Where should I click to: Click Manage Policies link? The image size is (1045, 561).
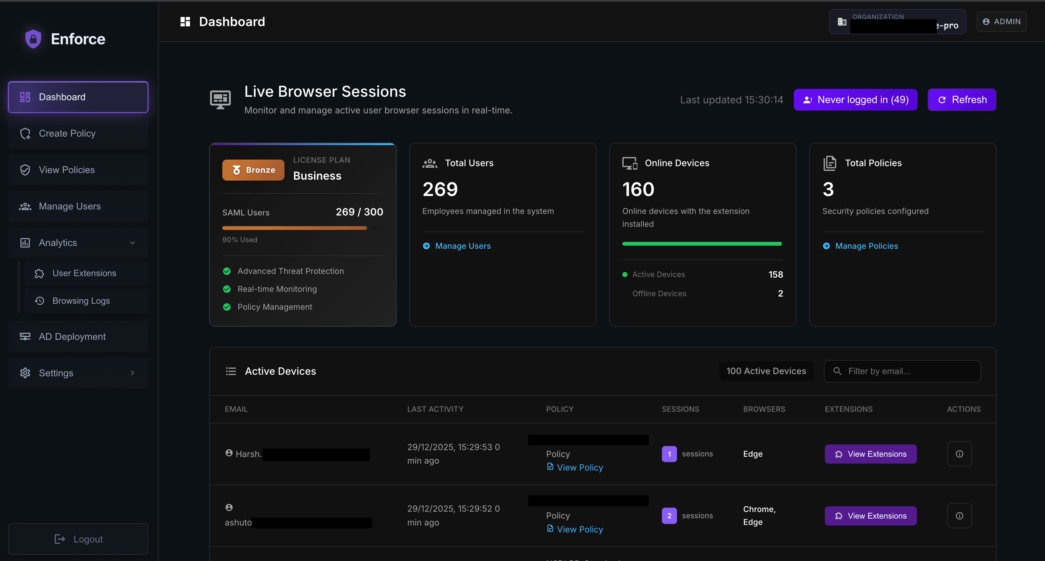click(867, 246)
